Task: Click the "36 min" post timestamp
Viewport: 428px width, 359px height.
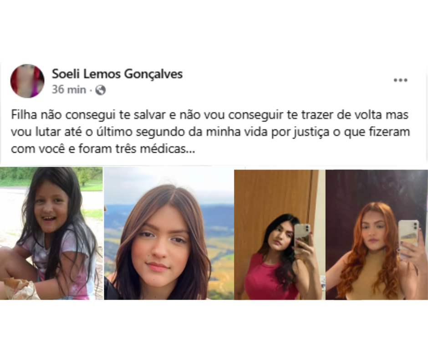Action: 69,90
